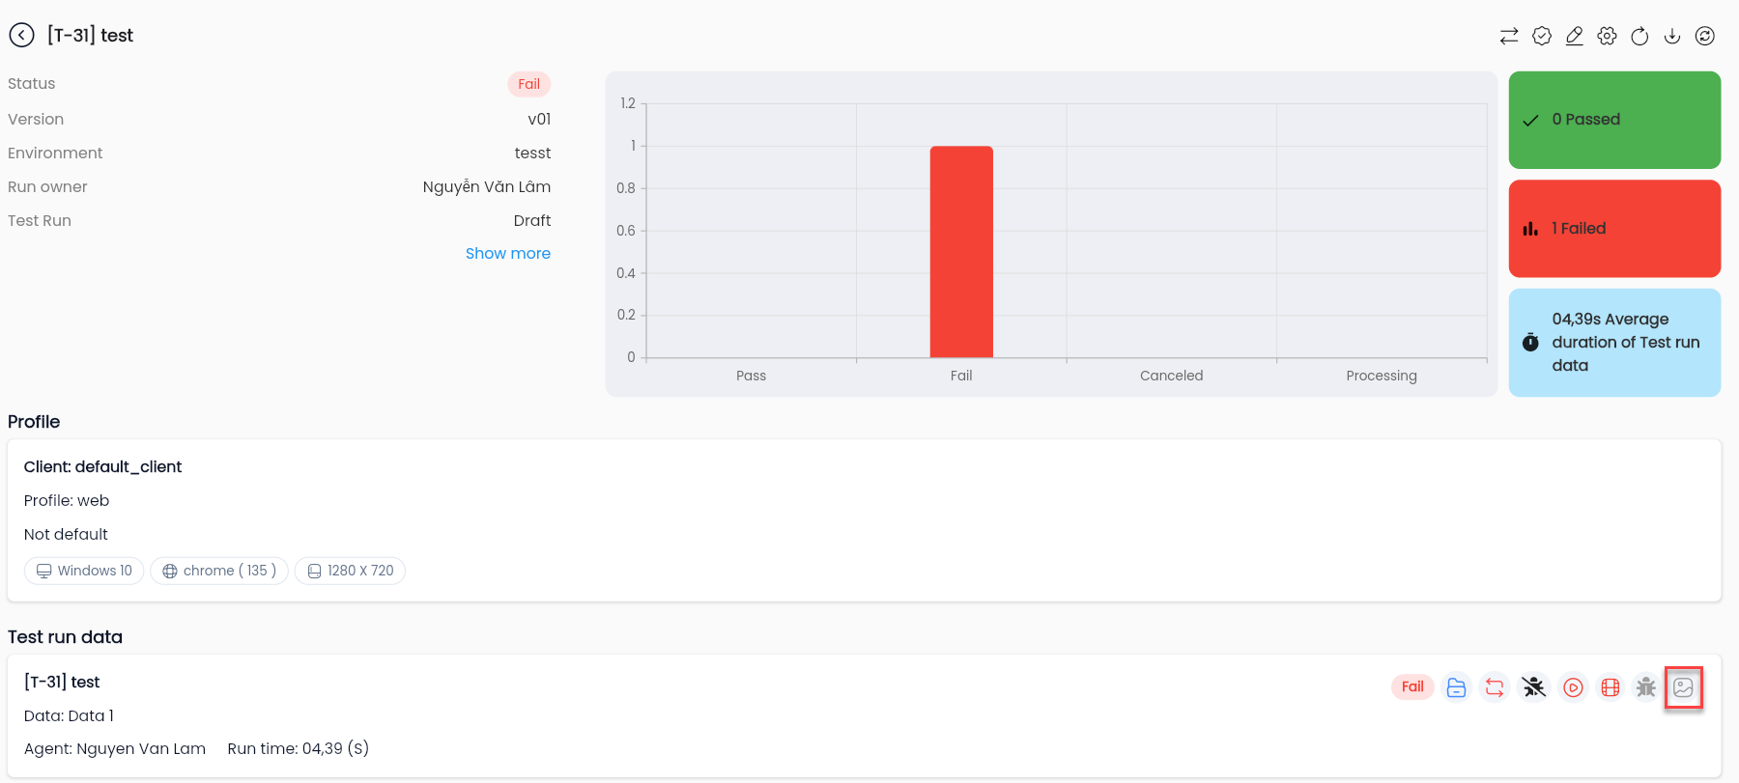Click the red play circle icon
The width and height of the screenshot is (1739, 783).
(x=1574, y=687)
